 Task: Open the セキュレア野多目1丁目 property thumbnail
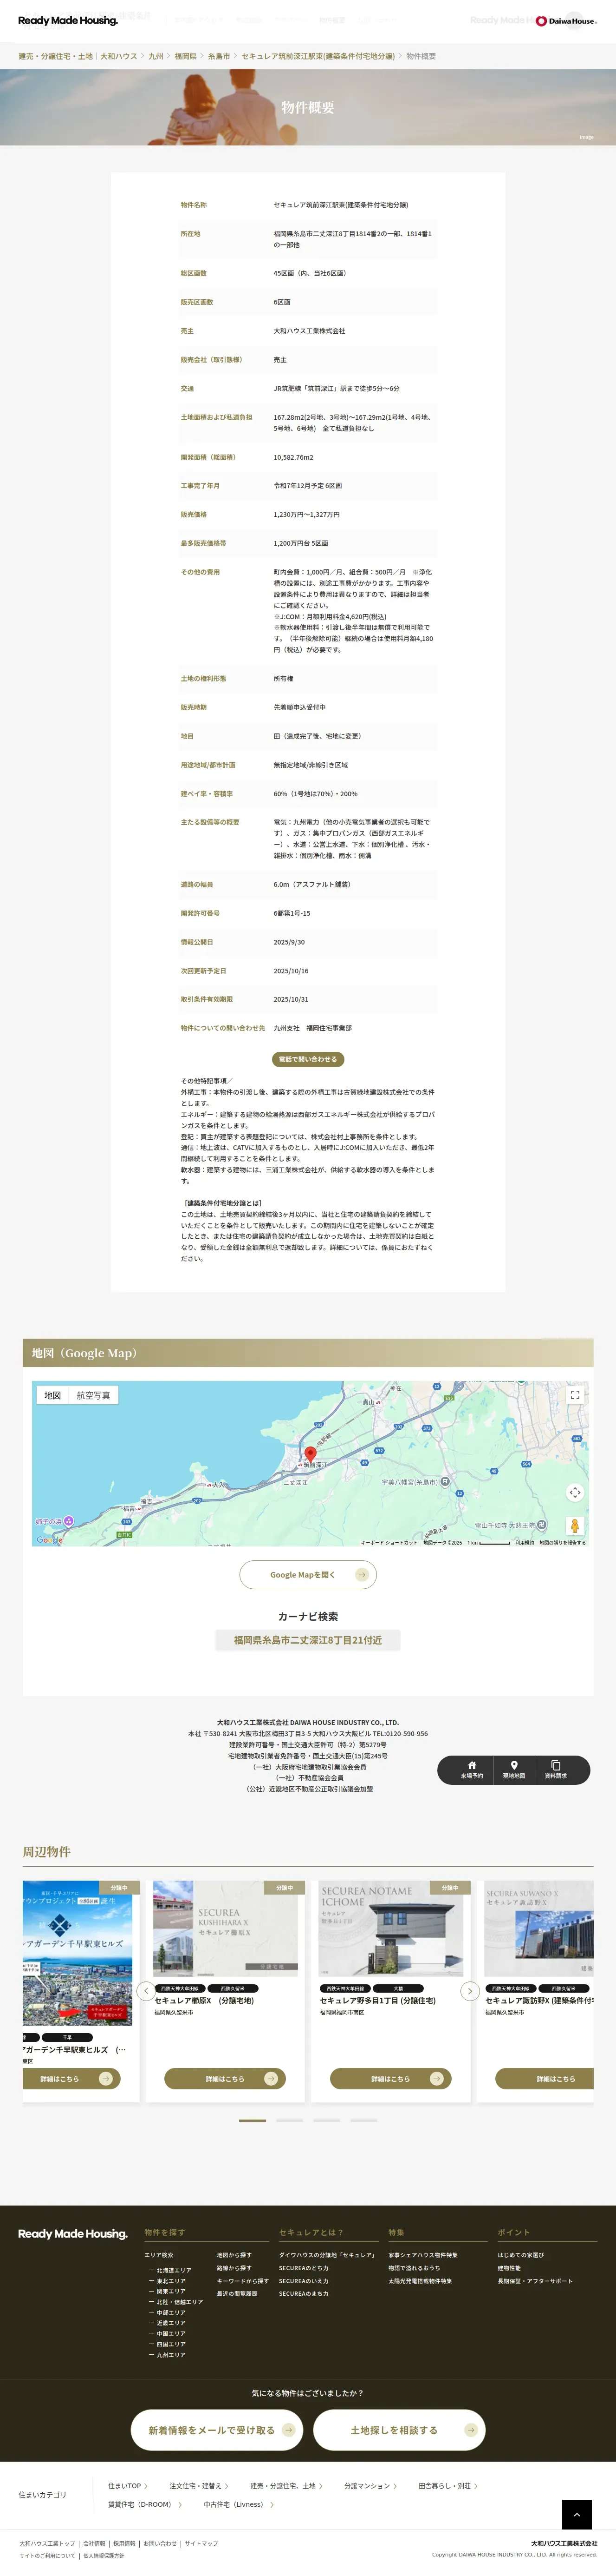tap(391, 1929)
